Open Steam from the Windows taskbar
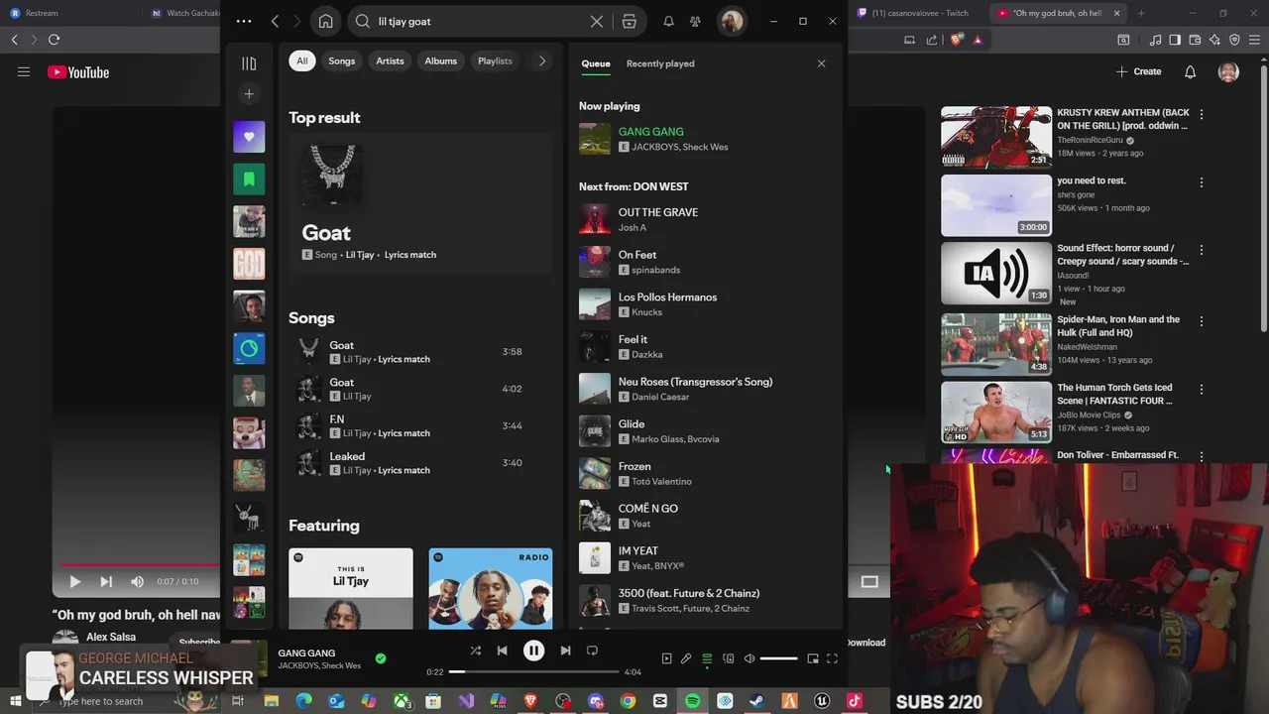This screenshot has width=1269, height=714. pyautogui.click(x=756, y=701)
